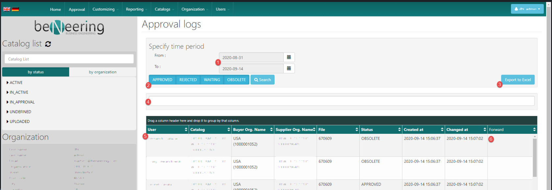Open the From date calendar picker
The width and height of the screenshot is (552, 190).
point(289,57)
